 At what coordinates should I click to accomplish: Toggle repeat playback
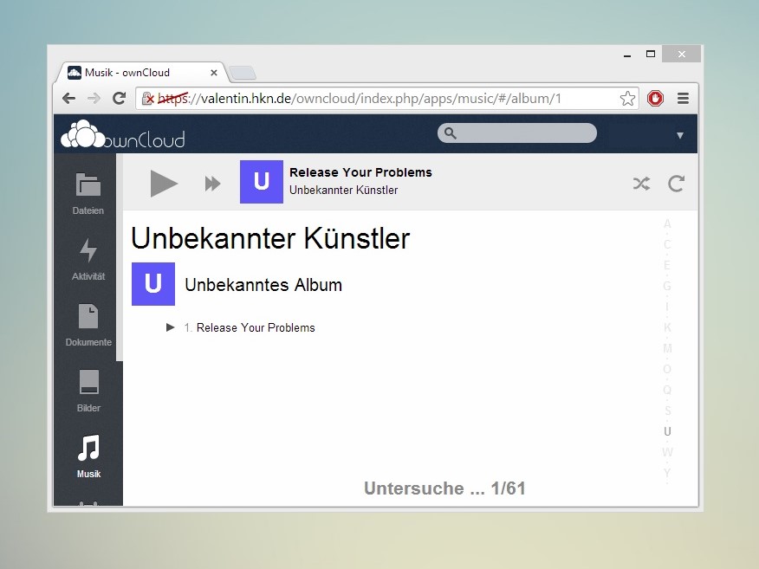[x=676, y=184]
